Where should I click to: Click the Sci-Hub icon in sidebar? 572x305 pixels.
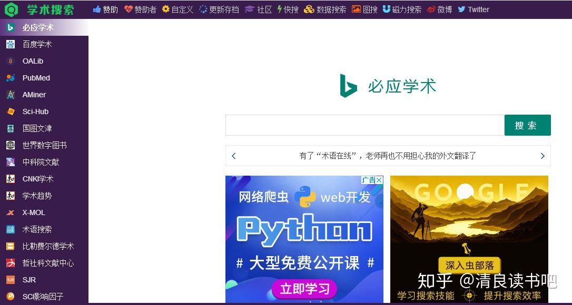[11, 111]
